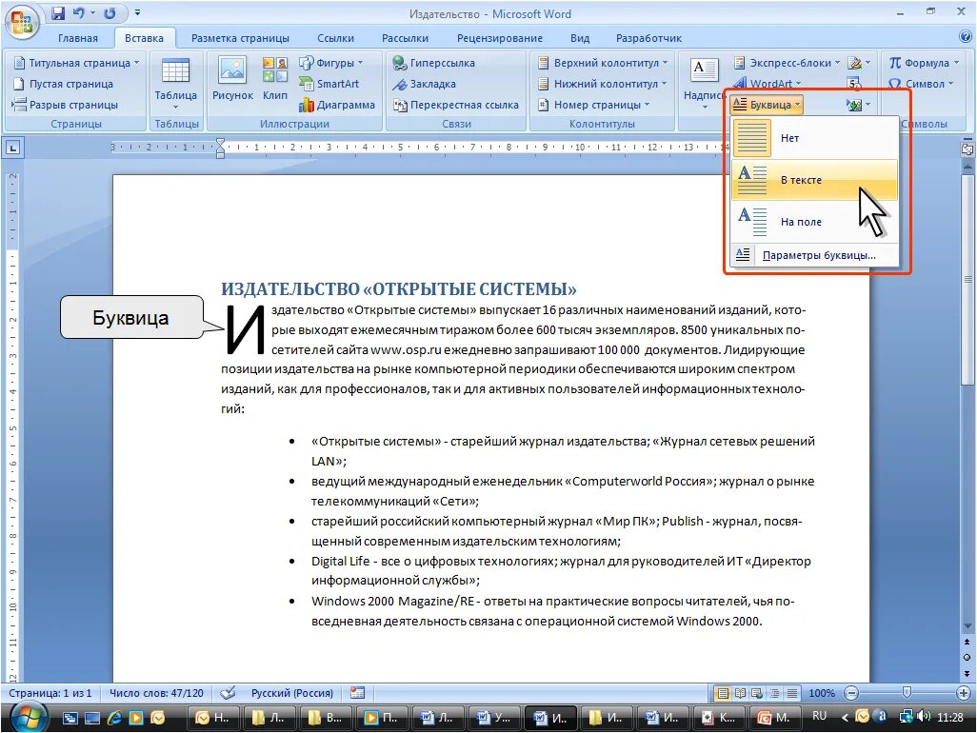Insert date and time icon
The width and height of the screenshot is (977, 733).
pyautogui.click(x=853, y=84)
